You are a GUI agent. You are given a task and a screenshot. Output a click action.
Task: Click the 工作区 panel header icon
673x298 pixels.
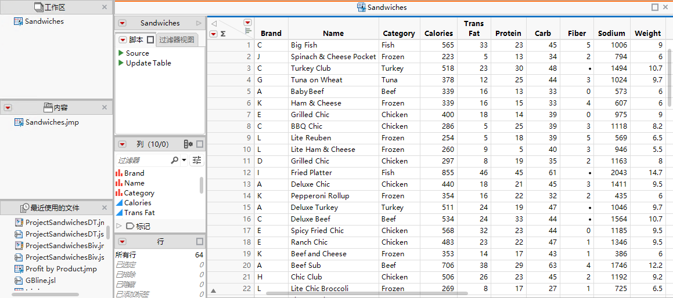tap(39, 7)
